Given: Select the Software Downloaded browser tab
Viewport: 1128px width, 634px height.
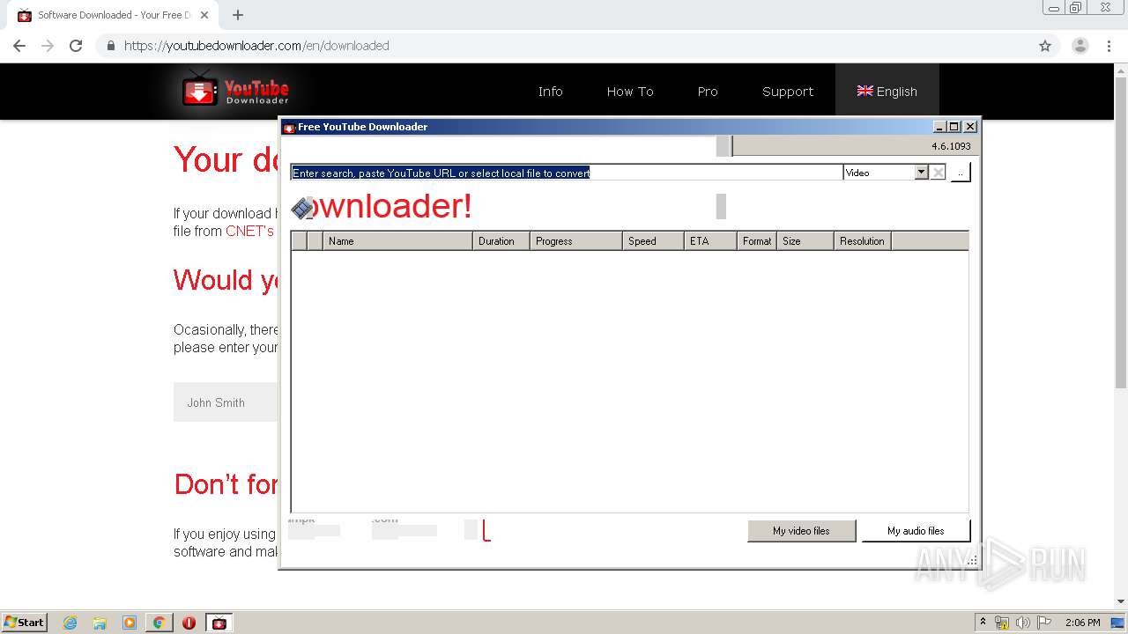Looking at the screenshot, I should [114, 15].
